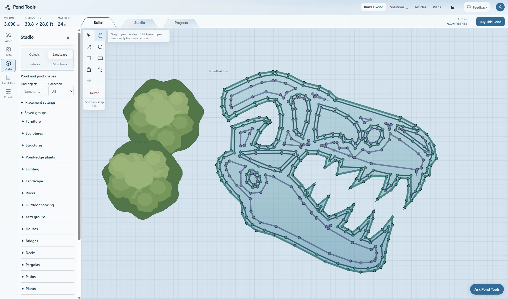Open the Collection dropdown
The image size is (508, 299).
pos(61,91)
